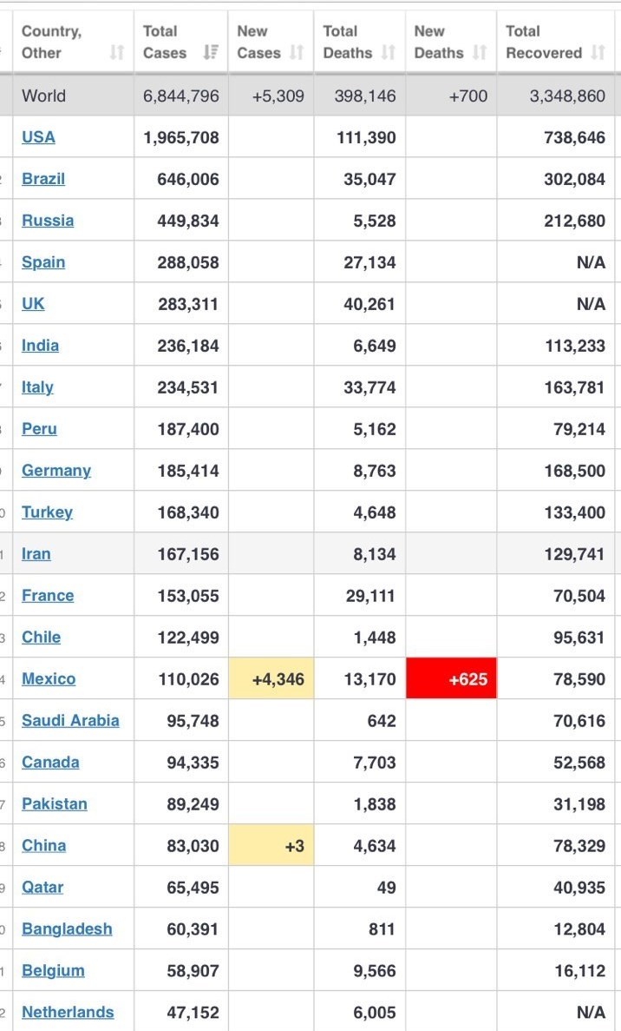Click the Total Deaths sort arrows icon
621x1031 pixels.
tap(388, 53)
